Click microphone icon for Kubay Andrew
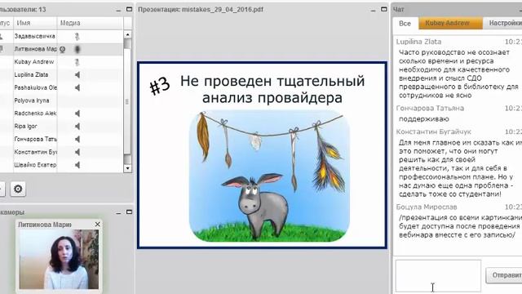The width and height of the screenshot is (522, 294). pyautogui.click(x=77, y=62)
